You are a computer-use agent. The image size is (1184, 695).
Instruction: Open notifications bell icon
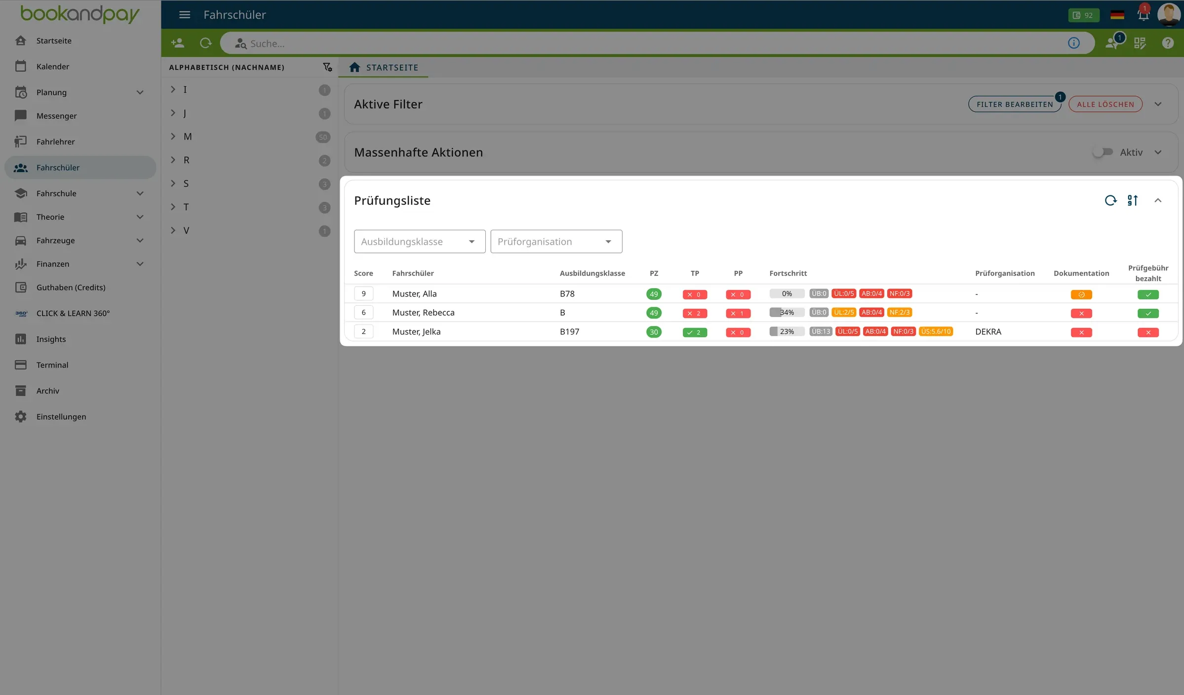pos(1143,15)
